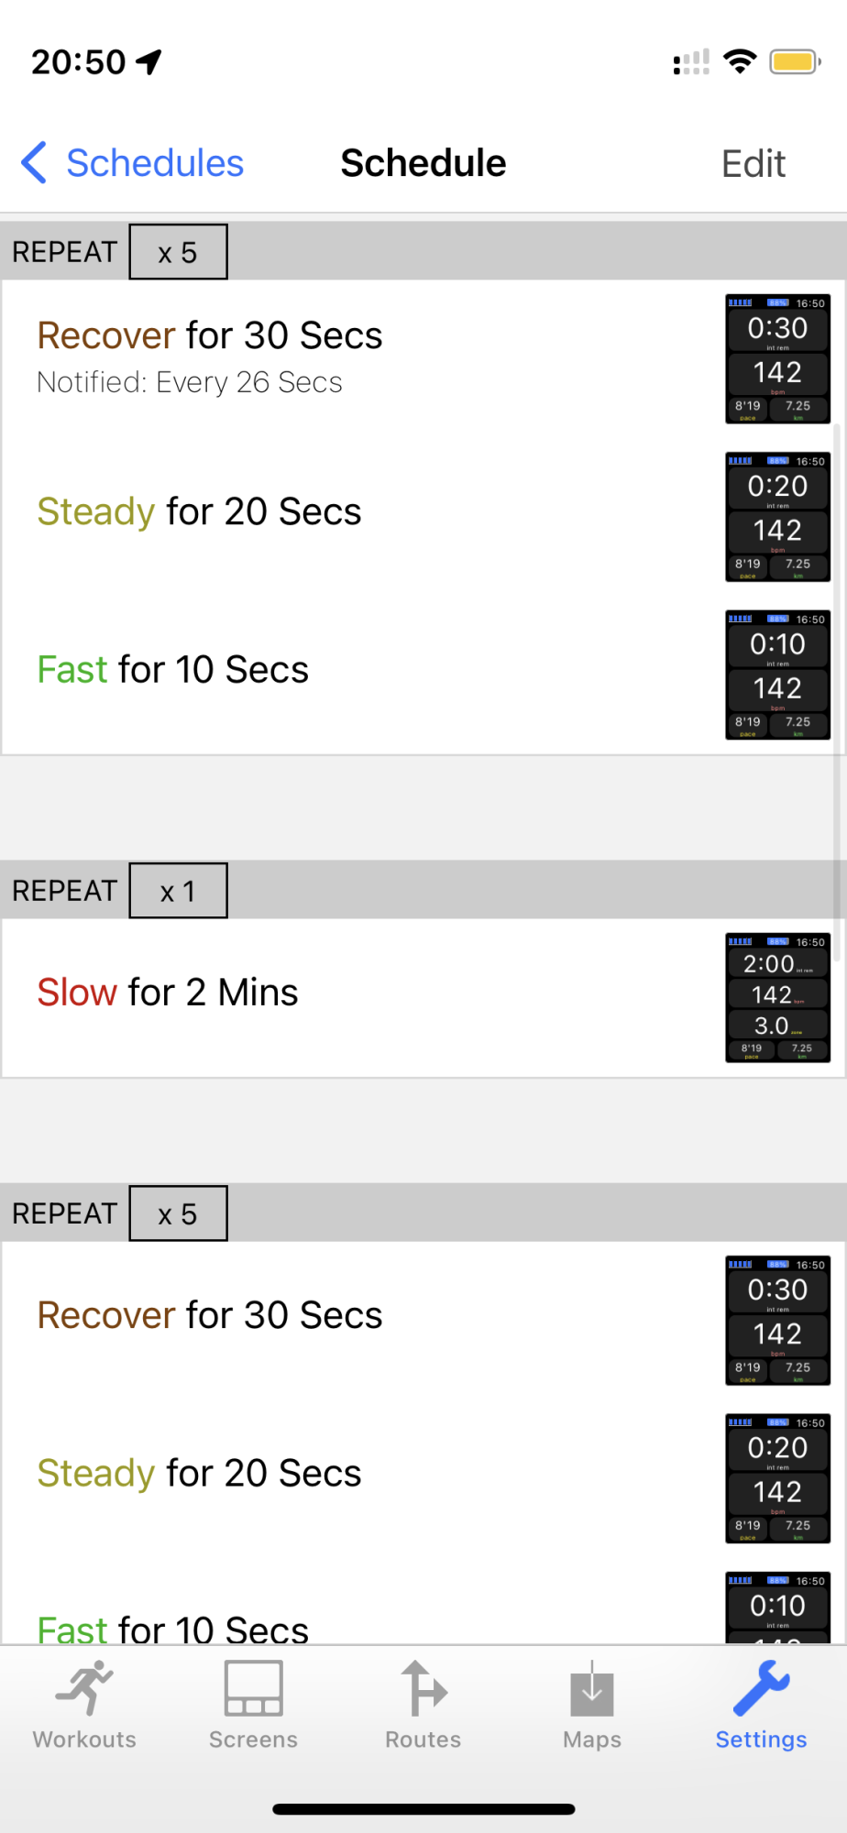Screen dimensions: 847x1833
Task: Open watch screen preview for Slow interval
Action: tap(777, 998)
